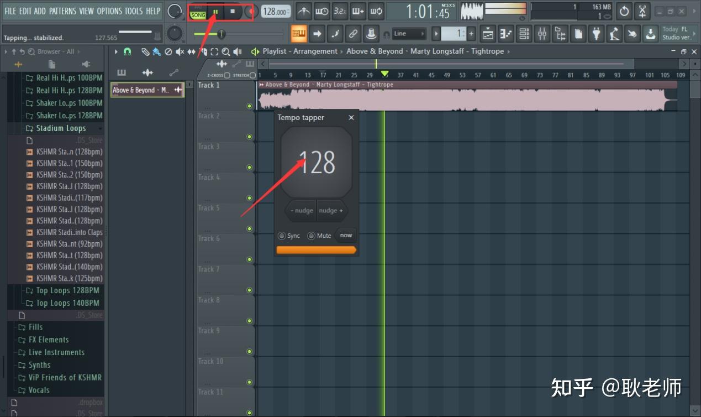Toggle the SONG/PAT mode switch

click(x=197, y=12)
